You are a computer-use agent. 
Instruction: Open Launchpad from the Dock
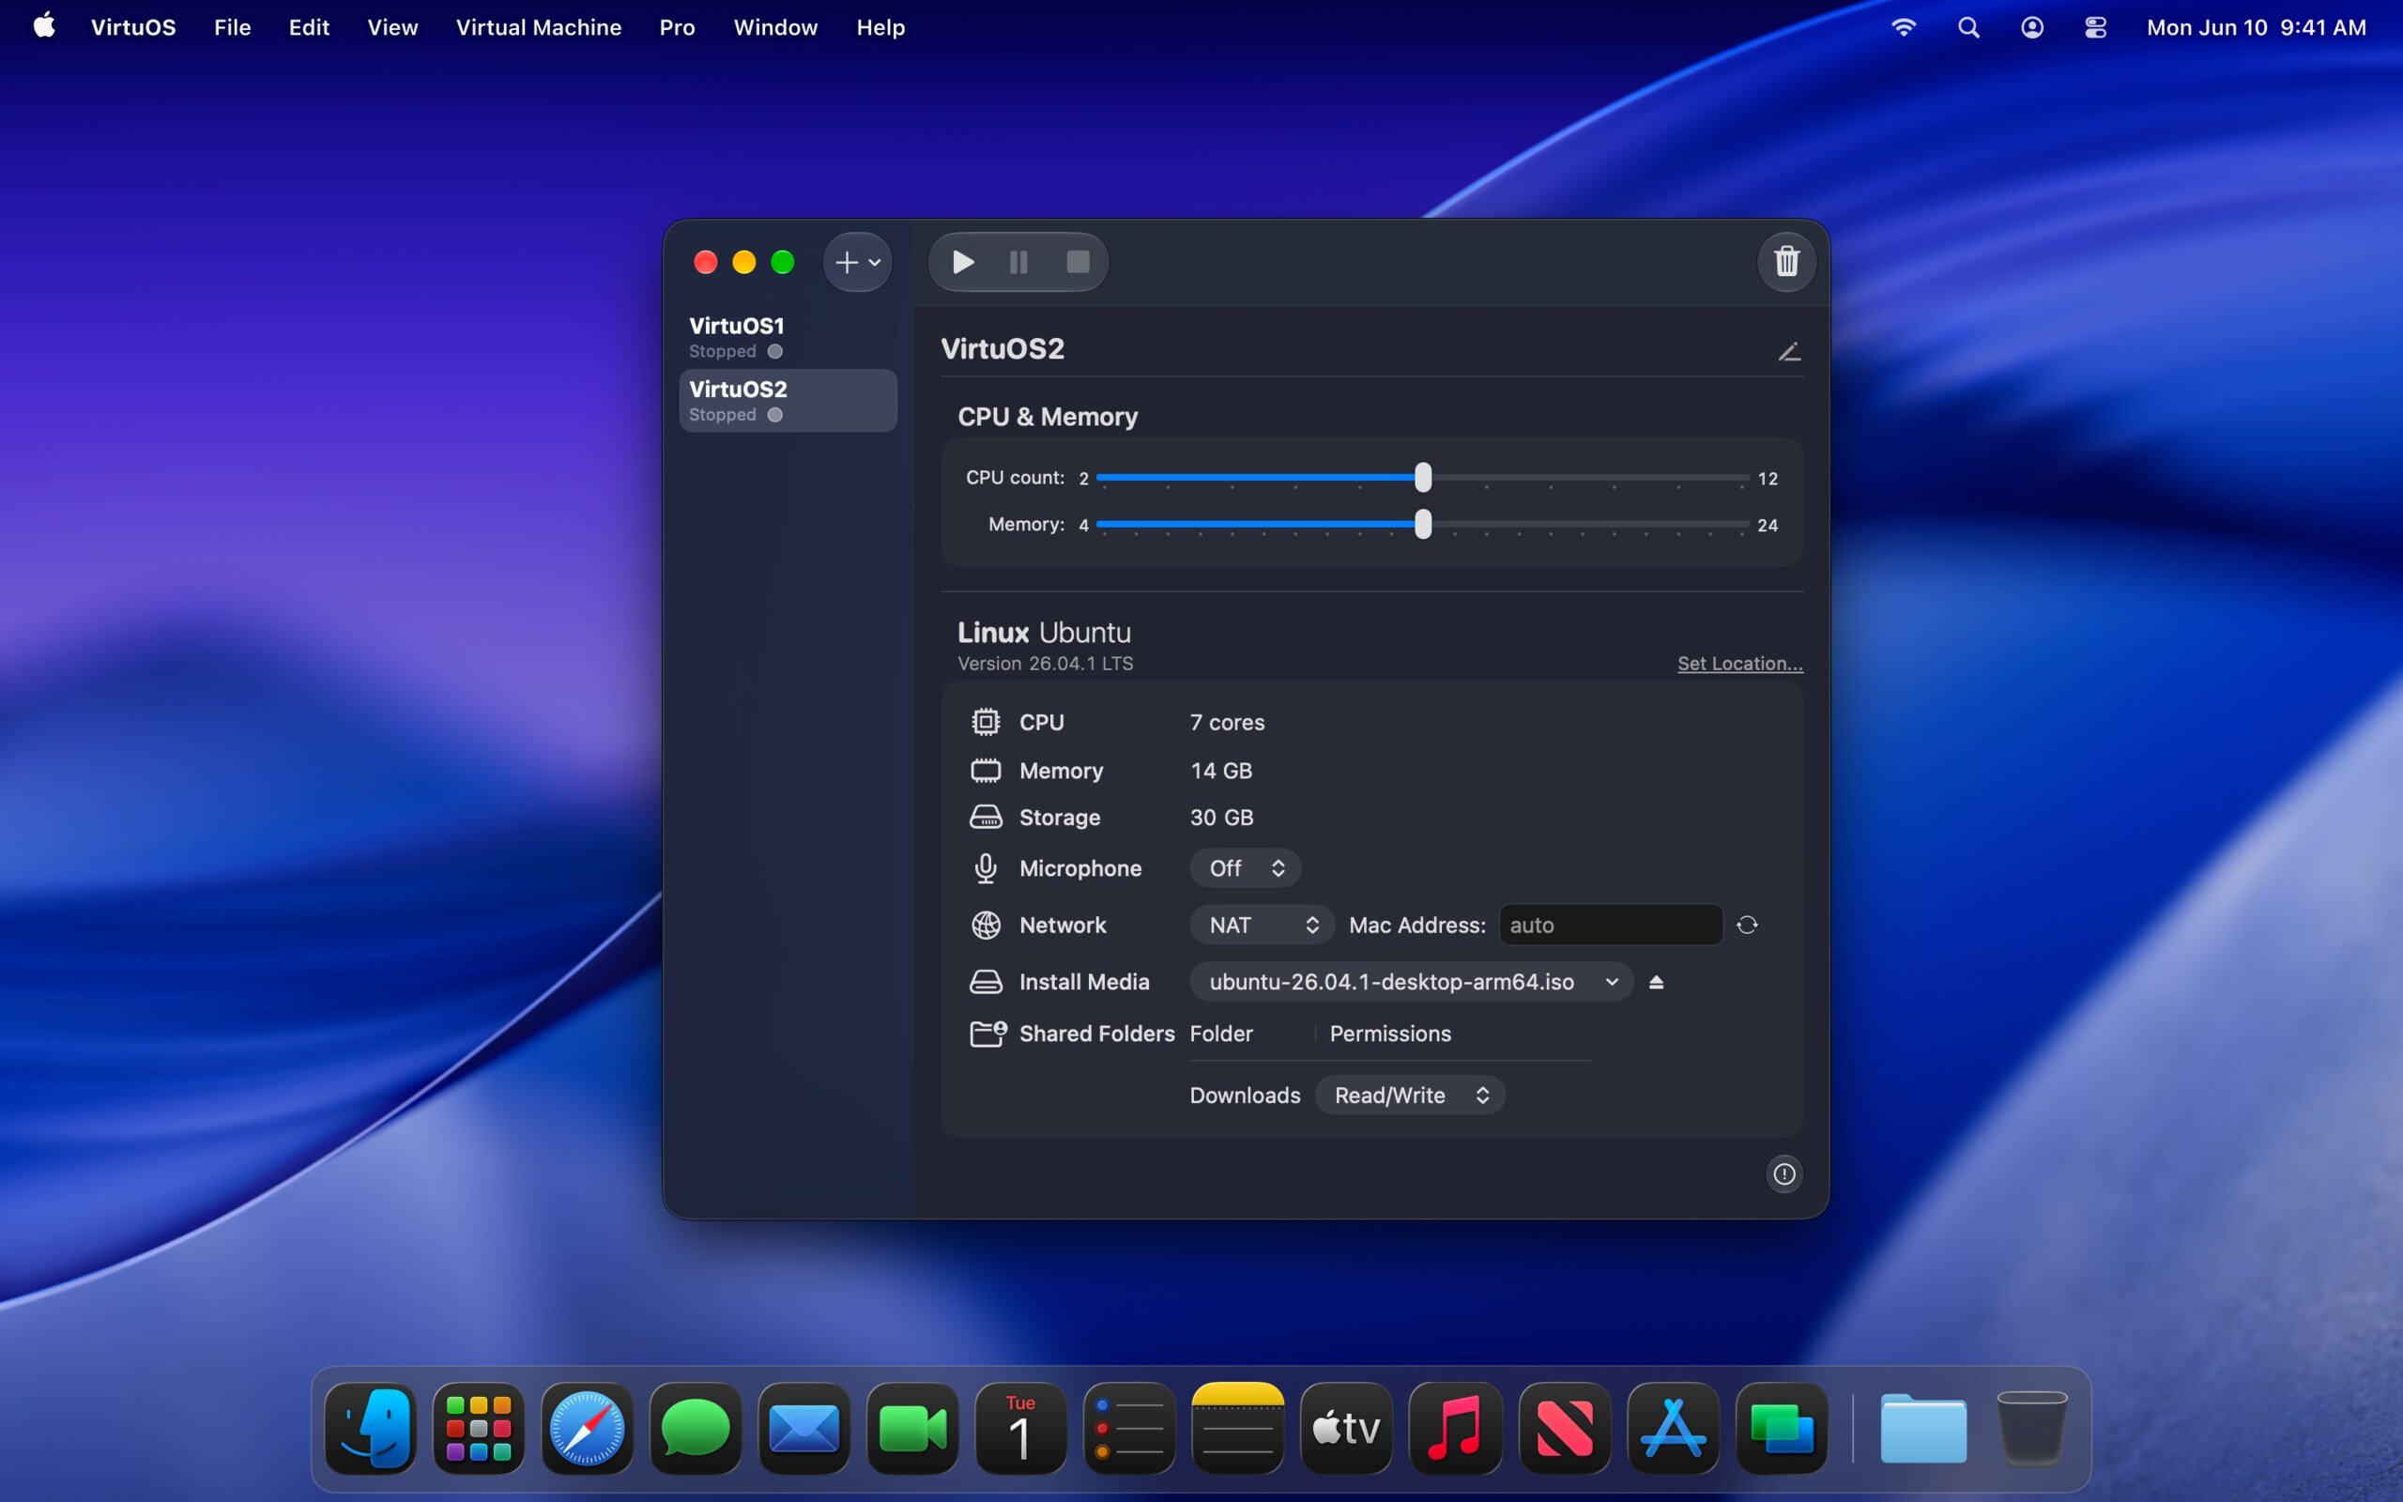[x=479, y=1428]
